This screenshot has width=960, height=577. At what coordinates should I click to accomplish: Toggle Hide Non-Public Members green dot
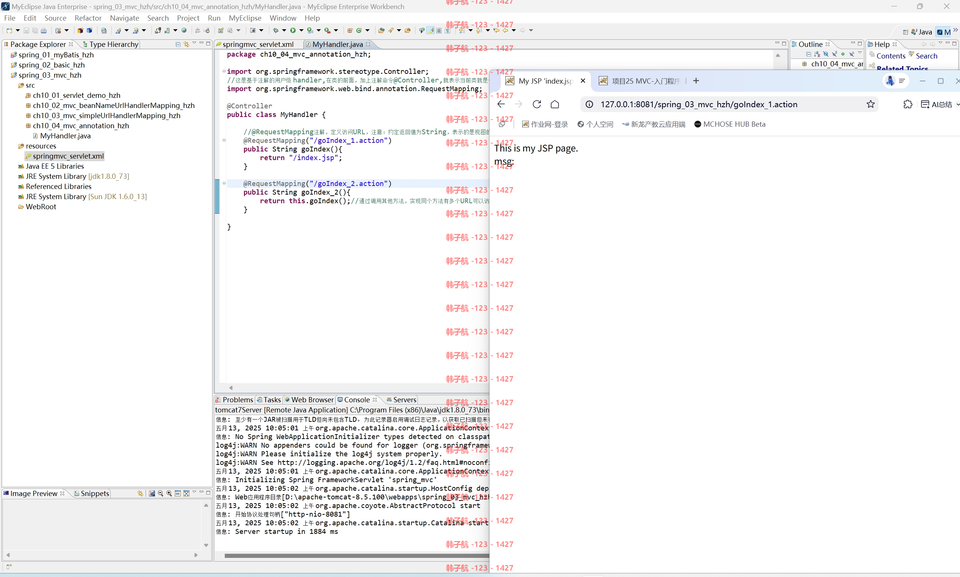pyautogui.click(x=843, y=54)
